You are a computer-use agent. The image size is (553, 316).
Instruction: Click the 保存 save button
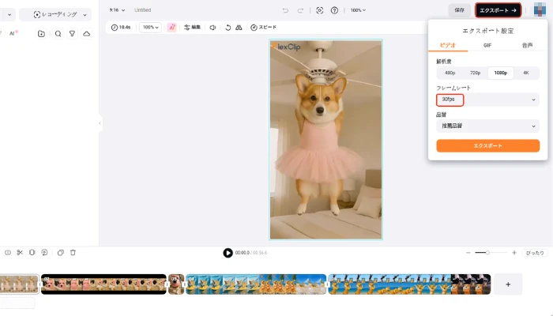click(459, 10)
